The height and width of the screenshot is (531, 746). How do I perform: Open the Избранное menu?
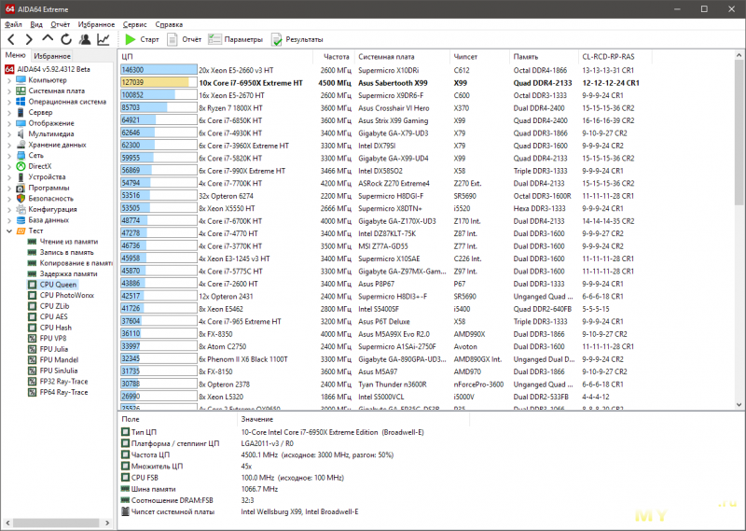pyautogui.click(x=97, y=24)
